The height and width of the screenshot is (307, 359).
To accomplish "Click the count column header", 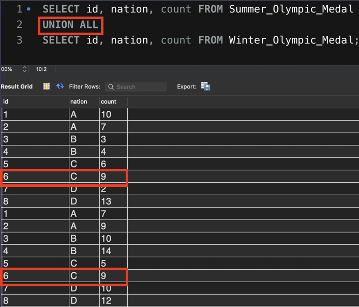I will click(x=114, y=101).
